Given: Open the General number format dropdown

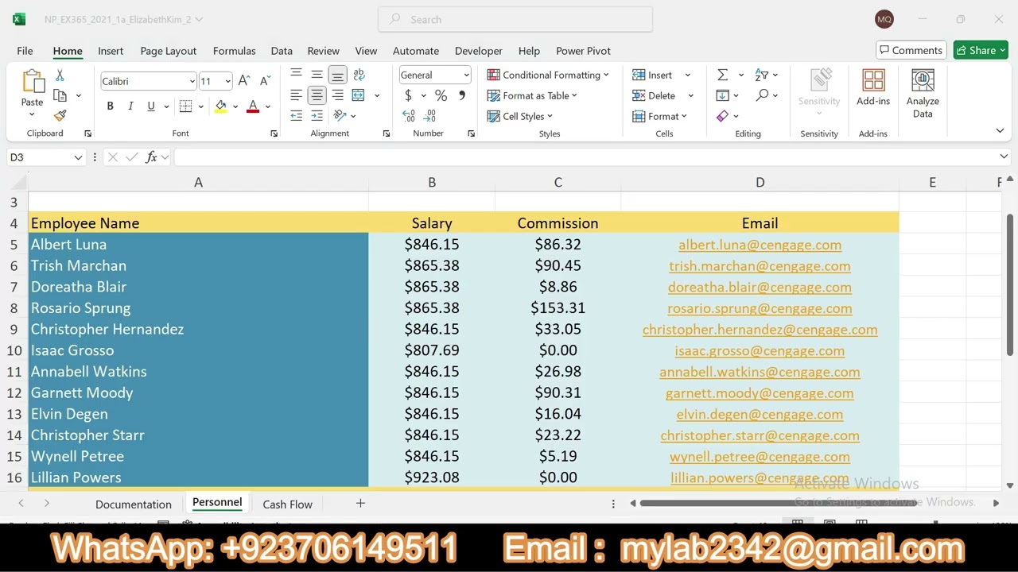Looking at the screenshot, I should point(466,75).
